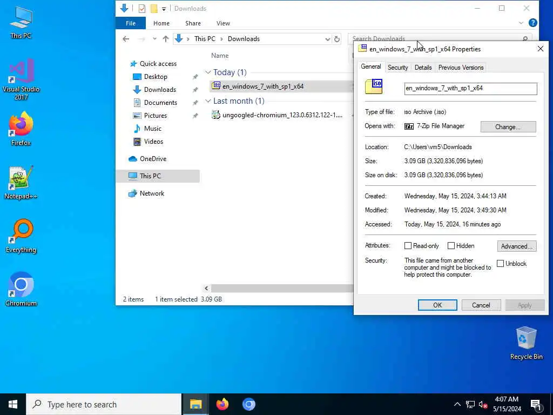The height and width of the screenshot is (415, 553).
Task: Select Quick access in navigation pane
Action: pos(158,64)
